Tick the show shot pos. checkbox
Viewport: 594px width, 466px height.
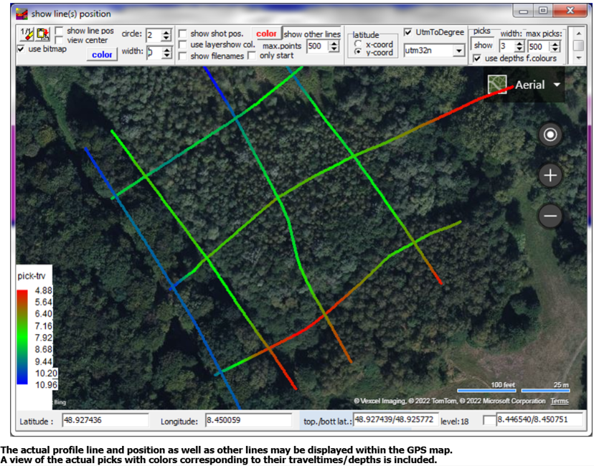point(183,34)
